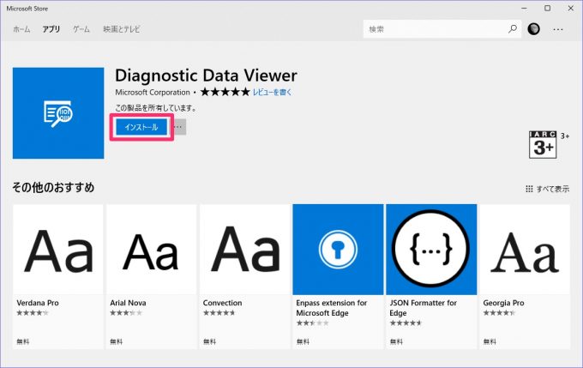Click the grid icon beside すべて表示
This screenshot has height=368, width=583.
pos(529,189)
